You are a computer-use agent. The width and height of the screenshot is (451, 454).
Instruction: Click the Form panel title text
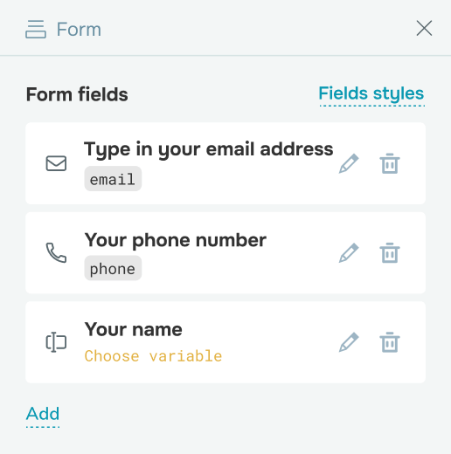(79, 30)
